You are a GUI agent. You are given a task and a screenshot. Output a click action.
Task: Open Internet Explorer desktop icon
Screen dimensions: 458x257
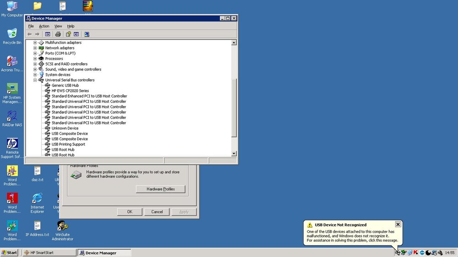pyautogui.click(x=37, y=203)
